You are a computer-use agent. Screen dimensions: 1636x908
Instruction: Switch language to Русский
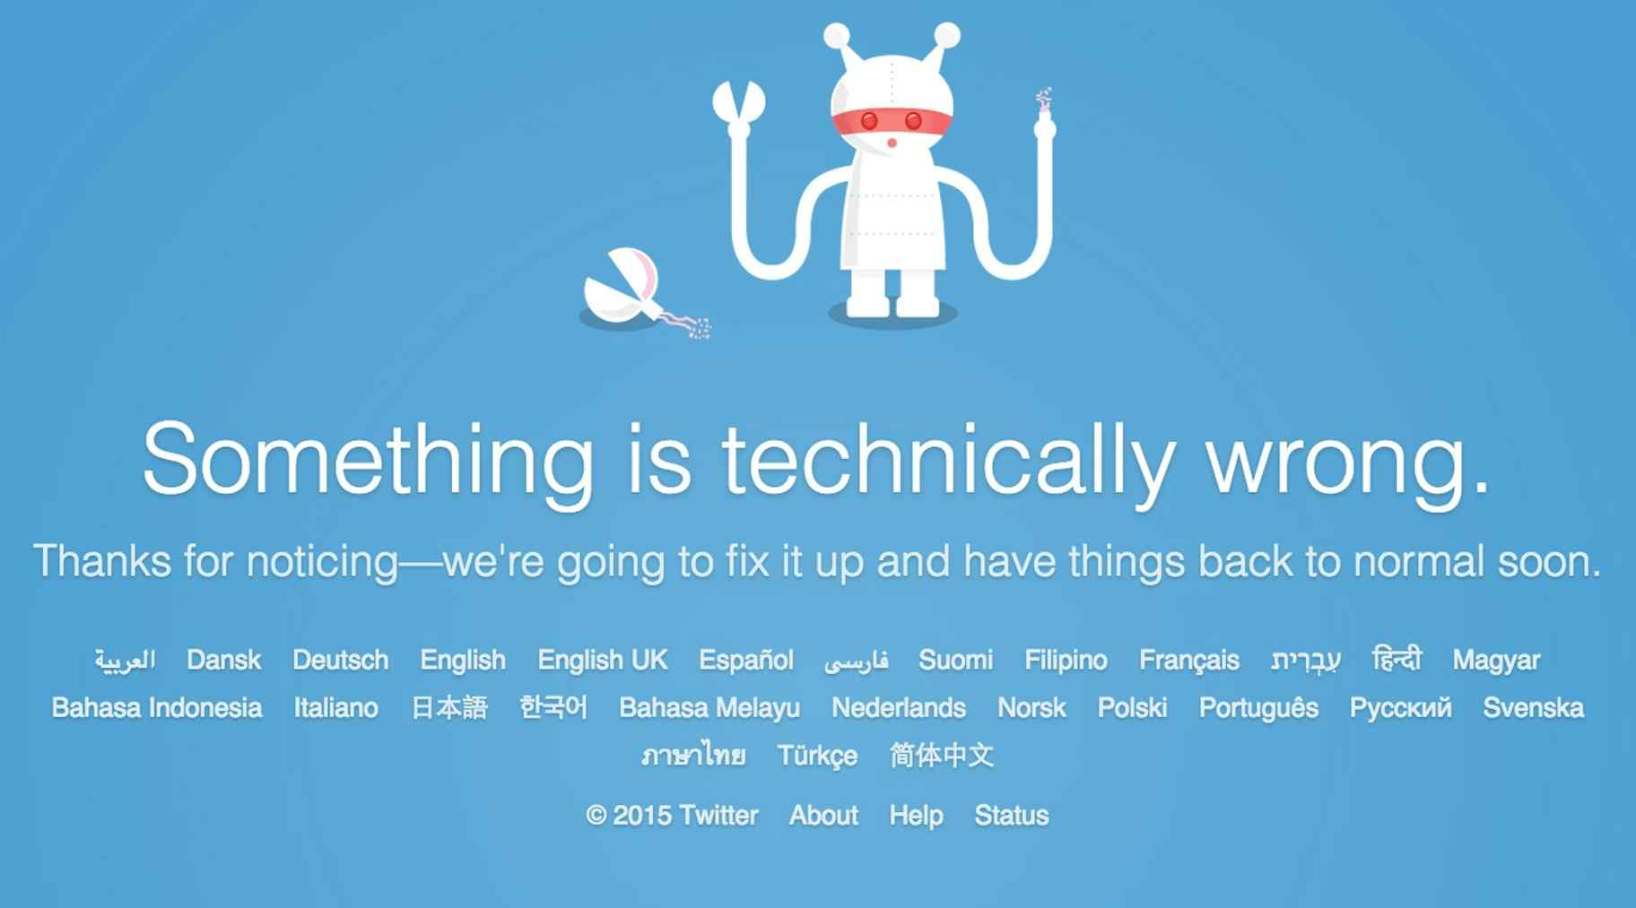pos(1400,708)
